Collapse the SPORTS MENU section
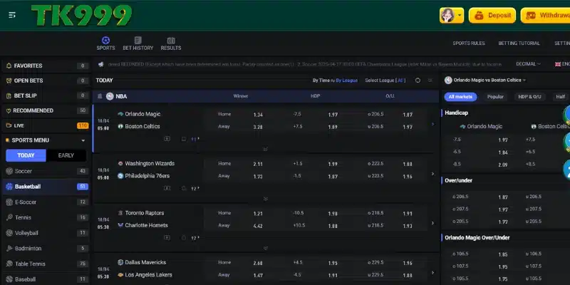 pos(83,140)
